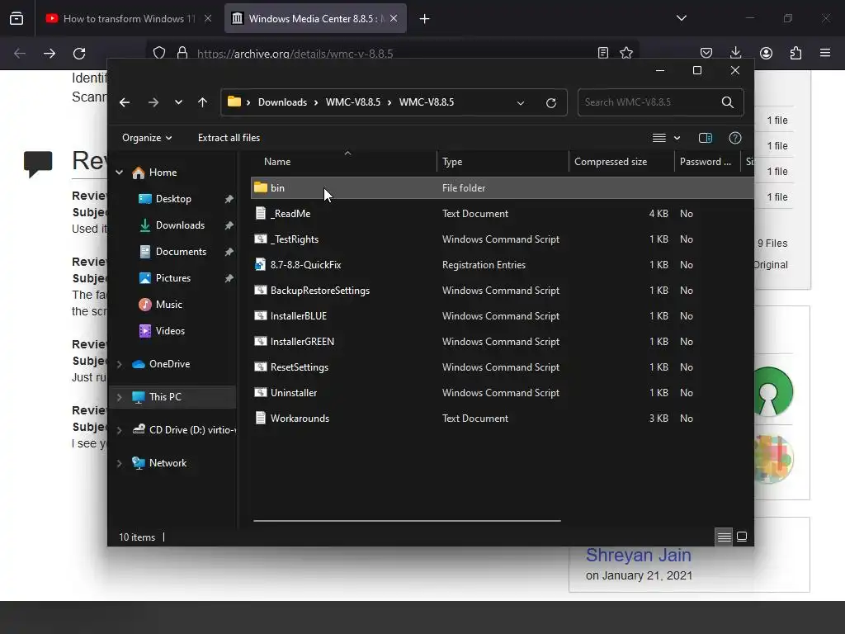Sort by Type column header

pyautogui.click(x=503, y=162)
